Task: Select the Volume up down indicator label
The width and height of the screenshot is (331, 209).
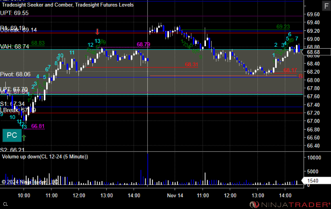Action: [45, 157]
